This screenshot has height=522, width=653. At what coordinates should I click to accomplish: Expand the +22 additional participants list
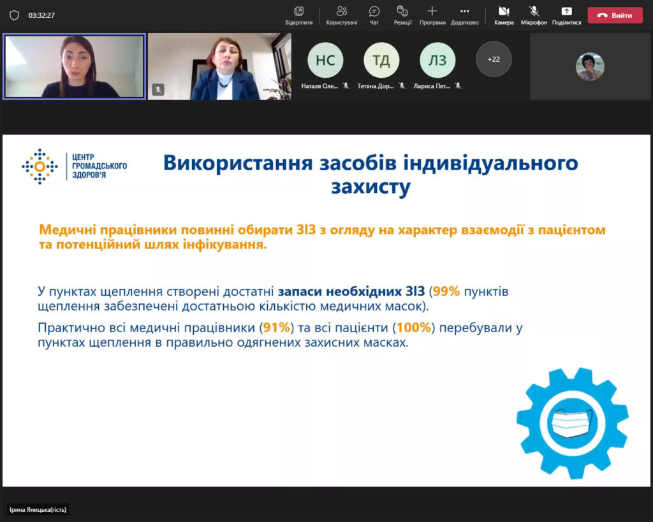pos(494,59)
